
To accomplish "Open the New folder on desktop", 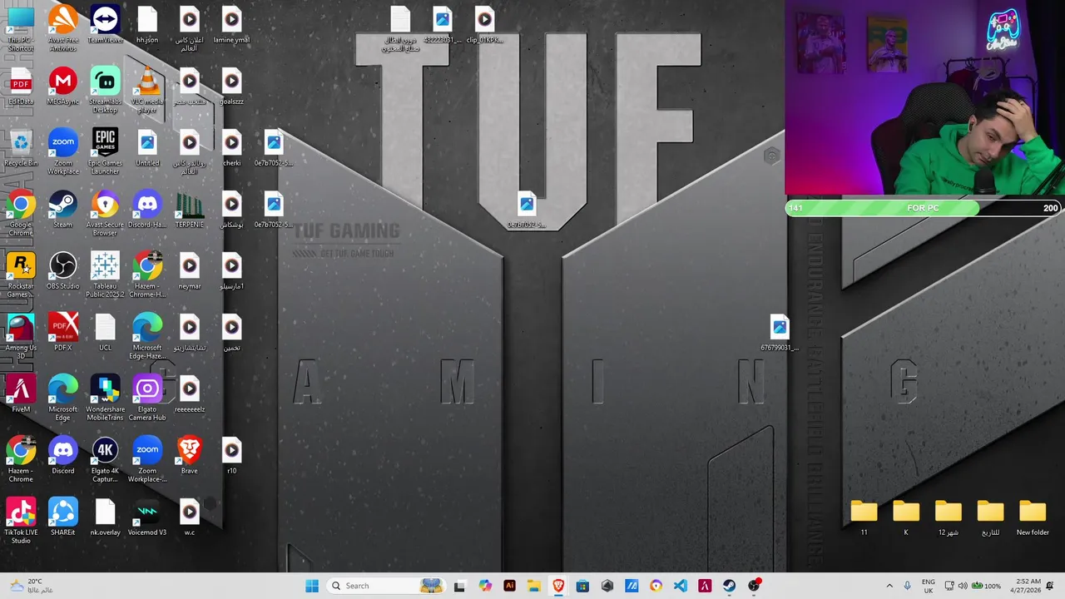I will pyautogui.click(x=1033, y=517).
